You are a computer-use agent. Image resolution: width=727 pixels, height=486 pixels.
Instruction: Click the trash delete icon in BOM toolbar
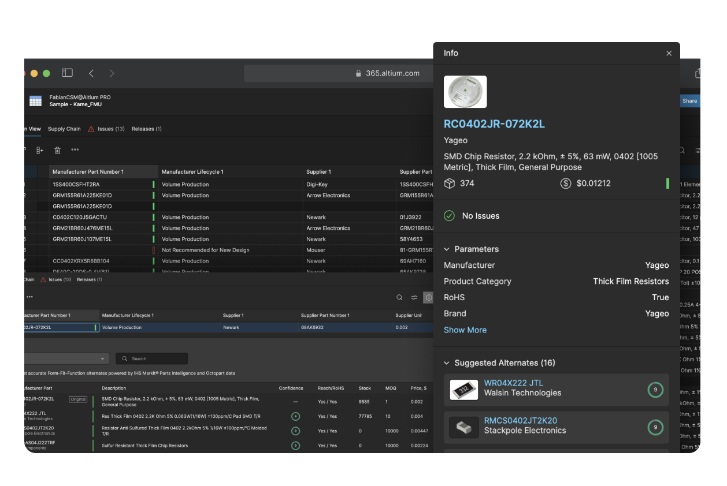point(57,150)
